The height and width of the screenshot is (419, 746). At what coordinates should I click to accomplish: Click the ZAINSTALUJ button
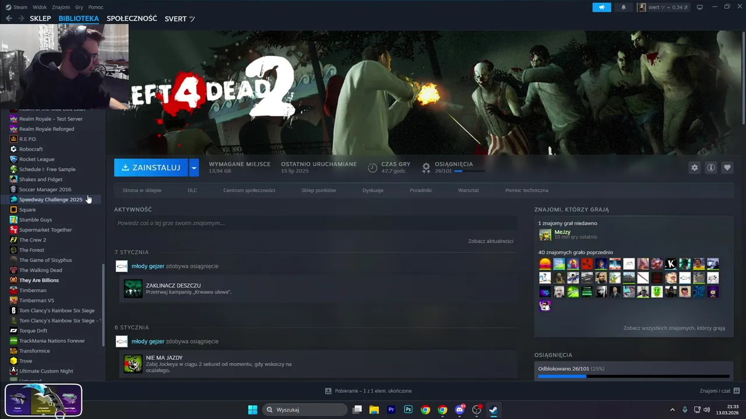pyautogui.click(x=152, y=168)
